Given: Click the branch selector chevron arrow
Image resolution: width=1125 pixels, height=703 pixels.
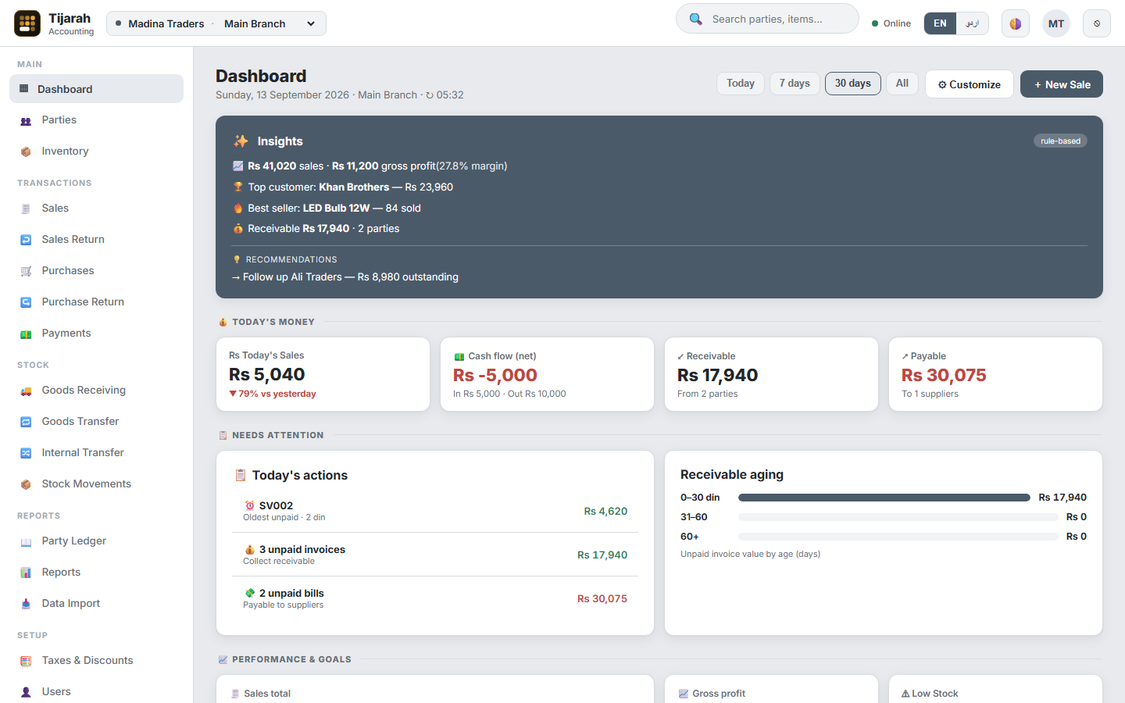Looking at the screenshot, I should point(311,23).
